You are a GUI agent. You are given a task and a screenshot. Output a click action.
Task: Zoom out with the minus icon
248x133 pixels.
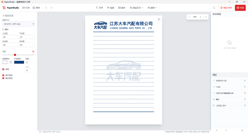click(x=189, y=17)
